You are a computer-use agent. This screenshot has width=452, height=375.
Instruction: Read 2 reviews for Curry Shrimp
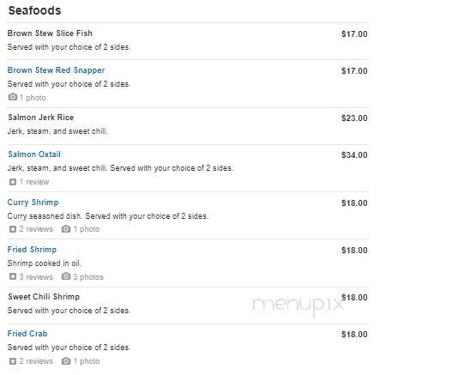tap(36, 229)
